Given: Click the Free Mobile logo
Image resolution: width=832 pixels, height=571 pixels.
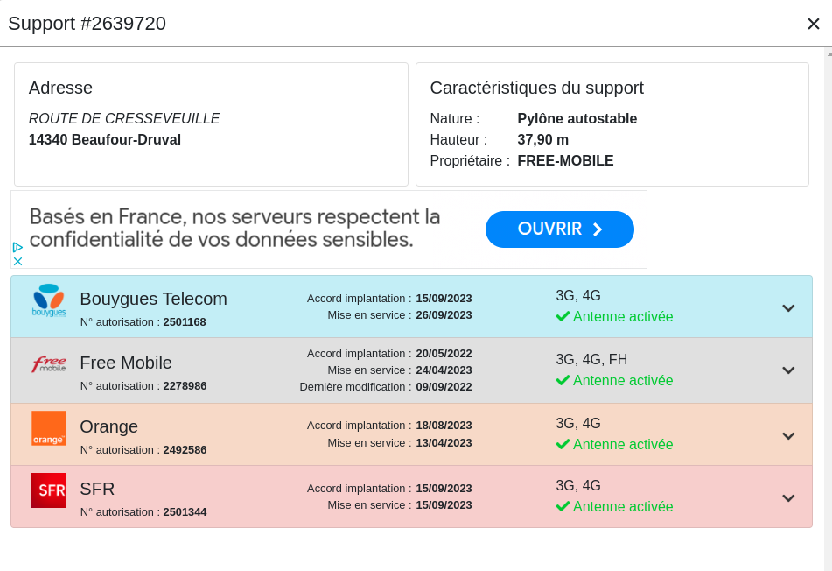Looking at the screenshot, I should click(x=49, y=364).
